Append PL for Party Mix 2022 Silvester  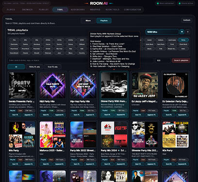90,164
